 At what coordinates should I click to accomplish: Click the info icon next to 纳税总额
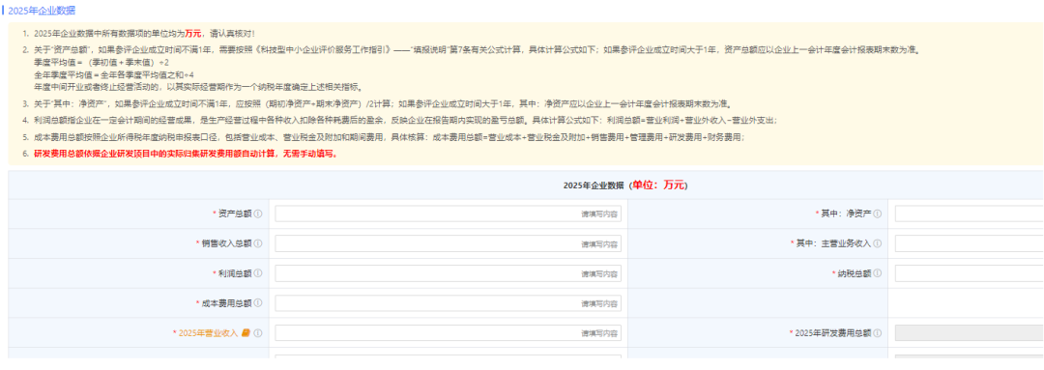point(878,272)
